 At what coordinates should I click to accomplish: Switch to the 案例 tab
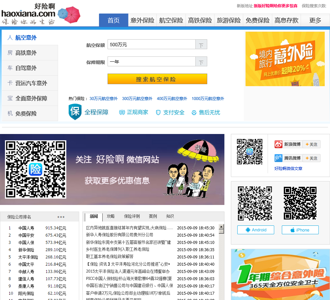pos(153,216)
